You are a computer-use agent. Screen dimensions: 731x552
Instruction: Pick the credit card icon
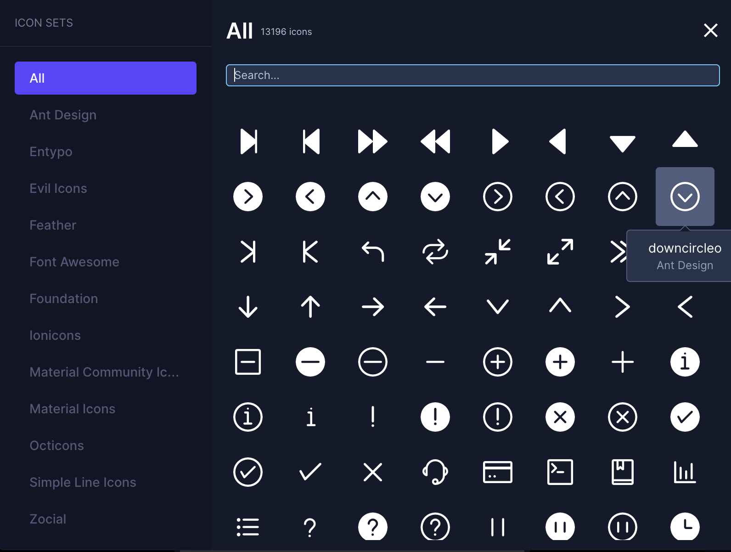pos(497,472)
